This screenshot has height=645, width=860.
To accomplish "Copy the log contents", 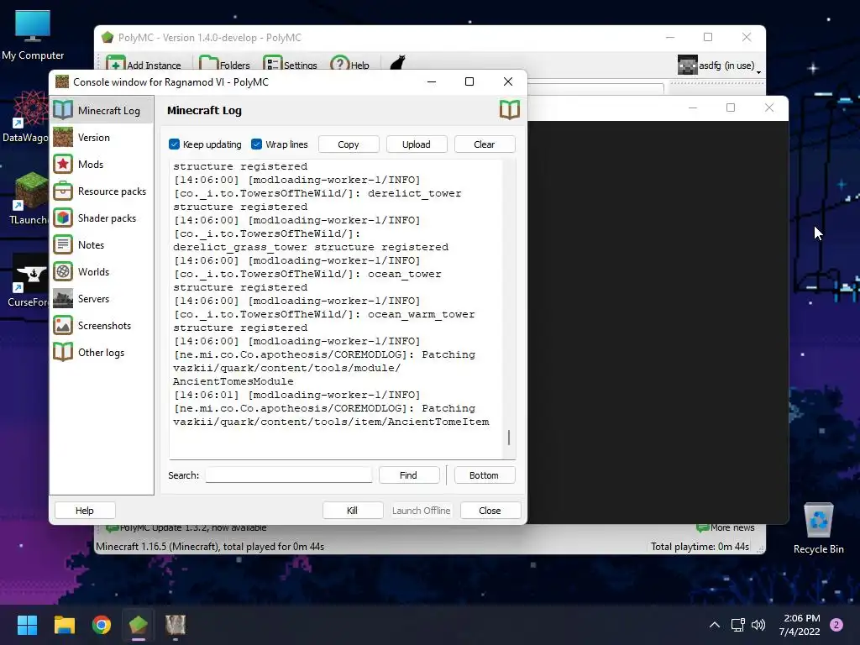I will click(349, 144).
